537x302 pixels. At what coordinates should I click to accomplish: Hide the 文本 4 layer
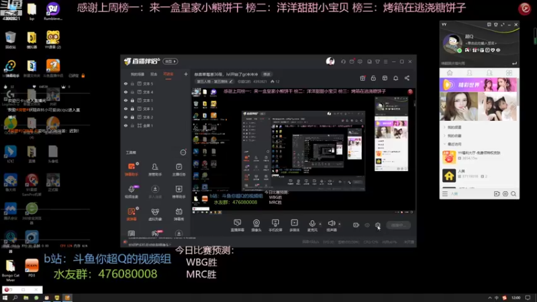126,92
